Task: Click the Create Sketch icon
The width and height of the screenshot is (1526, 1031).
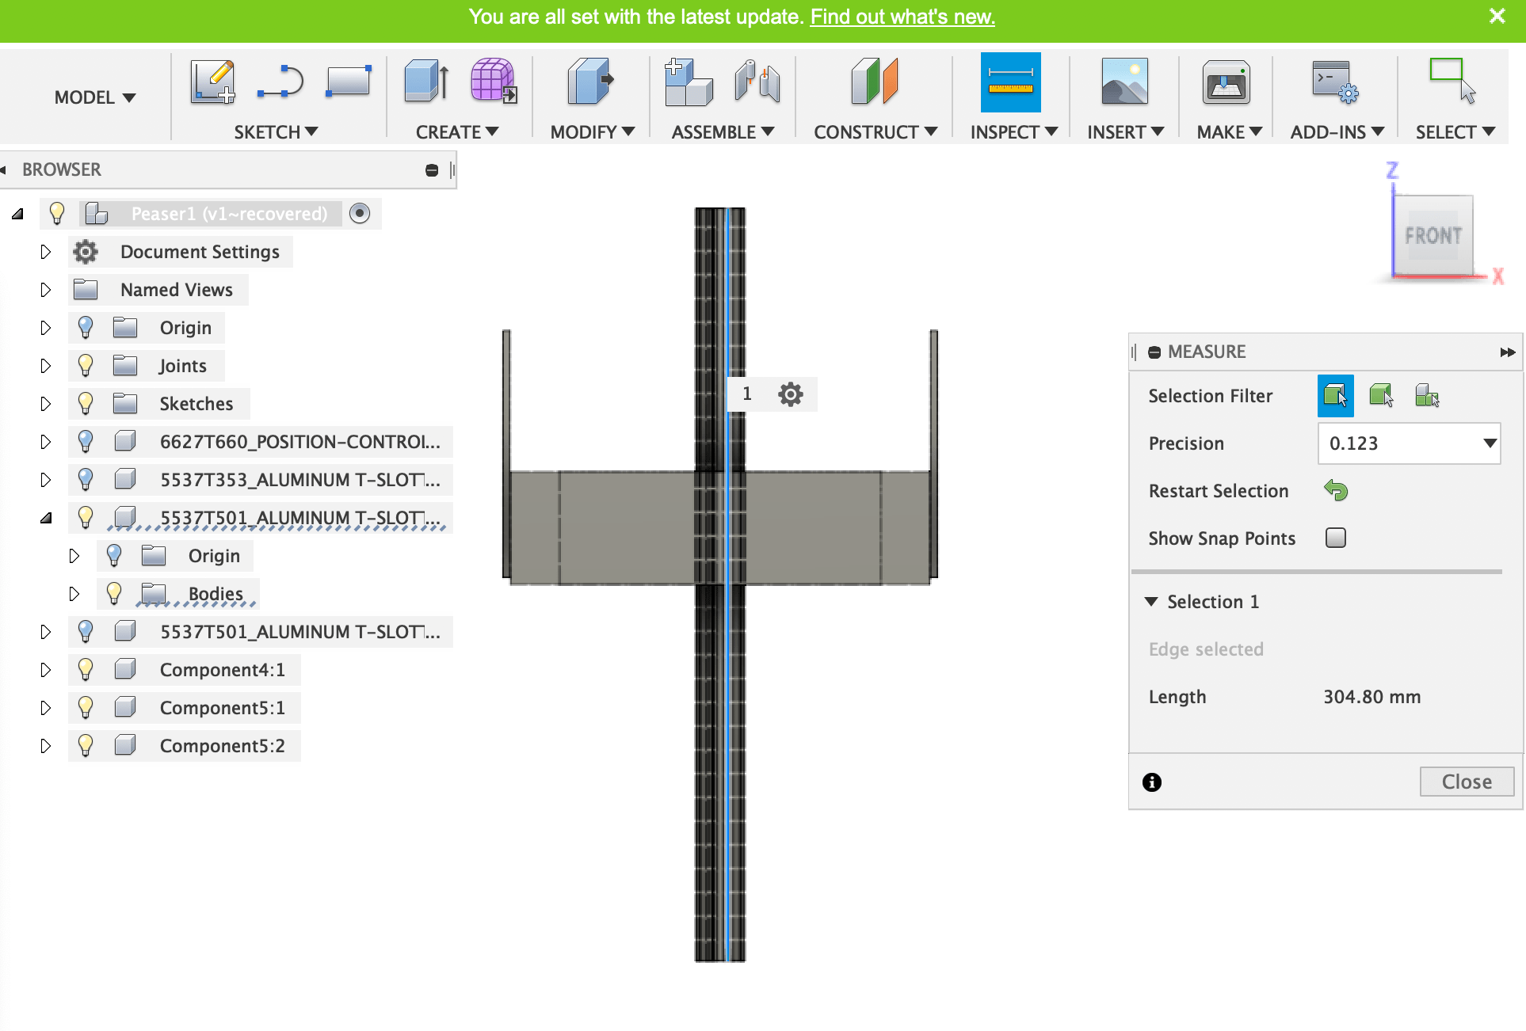Action: [212, 82]
